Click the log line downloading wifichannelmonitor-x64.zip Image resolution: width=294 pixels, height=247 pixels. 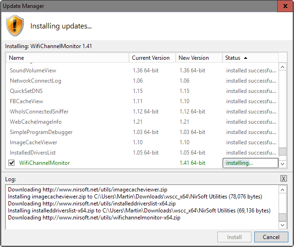(94, 218)
